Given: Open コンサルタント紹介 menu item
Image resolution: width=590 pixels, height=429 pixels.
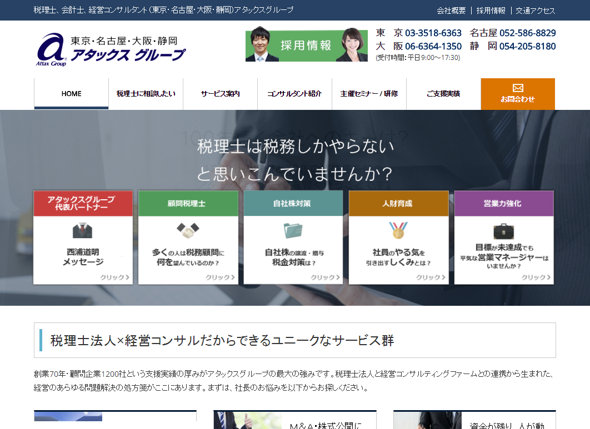Looking at the screenshot, I should pos(294,94).
